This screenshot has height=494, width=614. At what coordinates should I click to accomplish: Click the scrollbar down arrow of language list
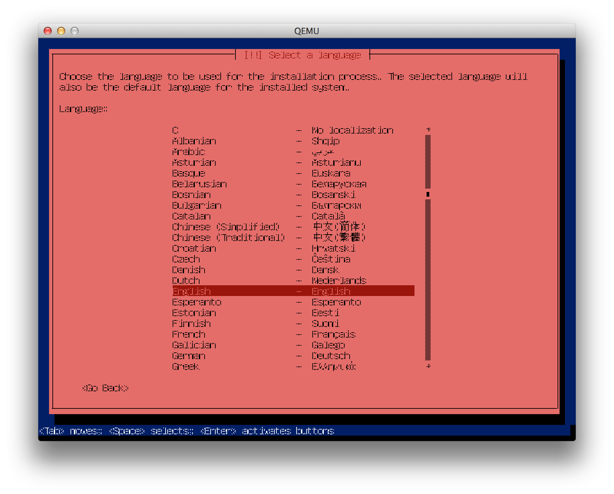pos(428,366)
